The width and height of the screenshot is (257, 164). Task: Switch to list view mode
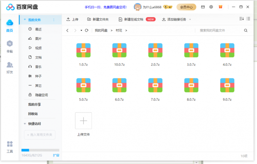click(248, 19)
